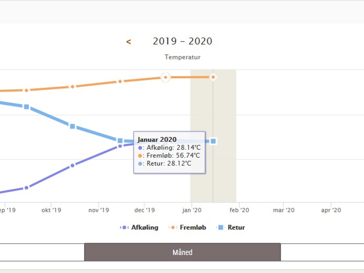Image resolution: width=364 pixels, height=273 pixels.
Task: Click Afkøling circle marker for November 2019
Action: pos(120,146)
